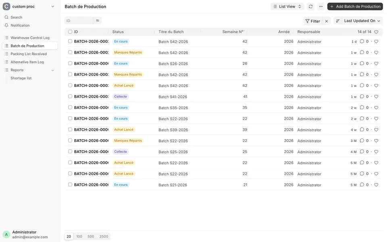Viewport: 387px width, 242px height.
Task: Click the Titre du Batch column header
Action: point(171,31)
